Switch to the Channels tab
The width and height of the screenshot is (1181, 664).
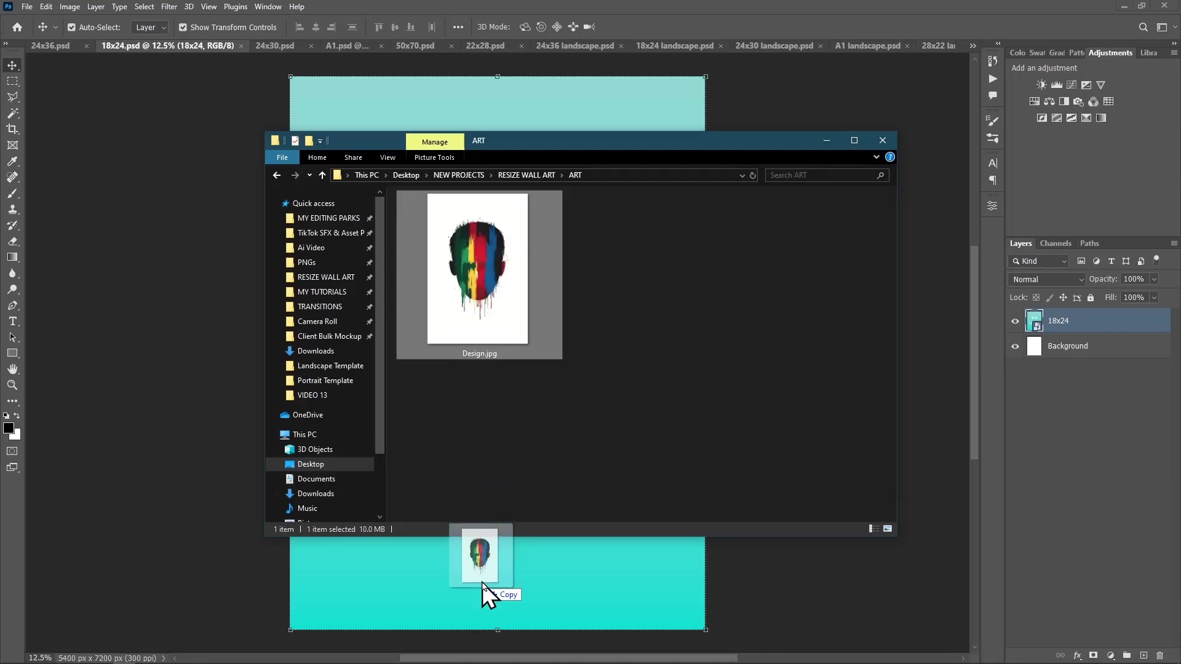click(1056, 243)
